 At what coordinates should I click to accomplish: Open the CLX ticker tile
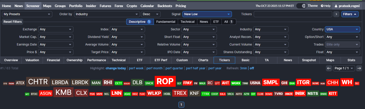coord(82,93)
